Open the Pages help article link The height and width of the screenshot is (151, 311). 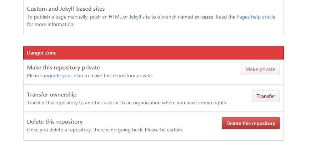(256, 17)
